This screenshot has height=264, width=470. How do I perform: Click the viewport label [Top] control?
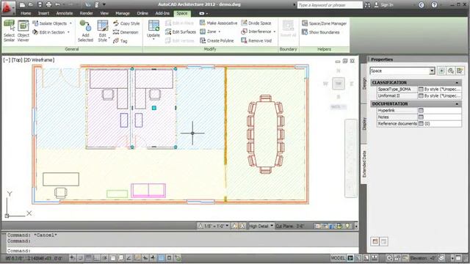[17, 60]
